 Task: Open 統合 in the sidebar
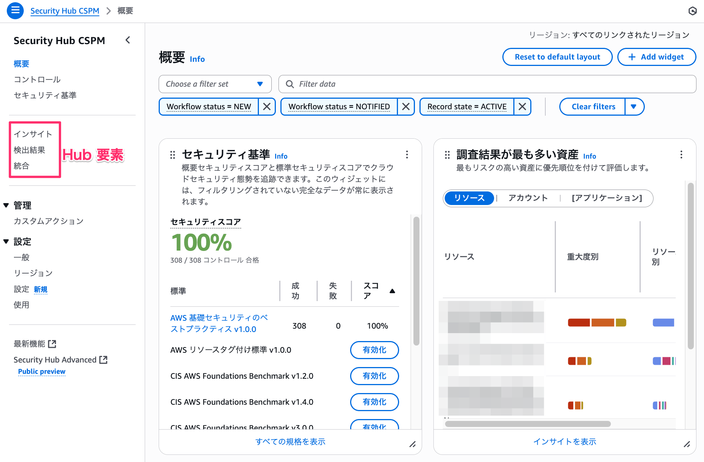pyautogui.click(x=21, y=166)
